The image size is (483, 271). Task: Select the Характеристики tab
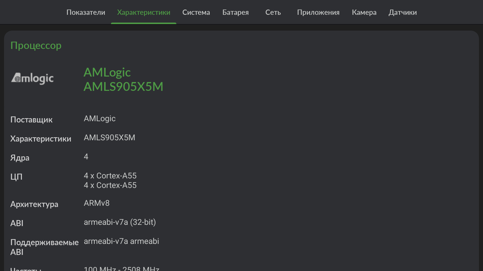[144, 12]
